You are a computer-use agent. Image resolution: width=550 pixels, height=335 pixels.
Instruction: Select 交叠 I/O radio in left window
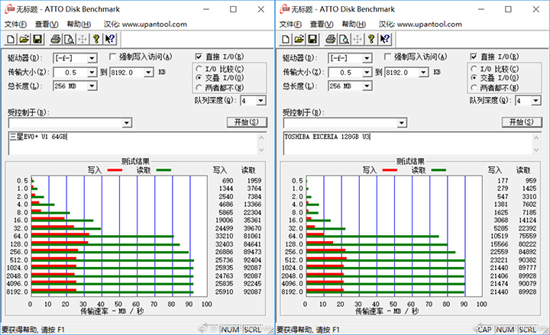pos(199,78)
